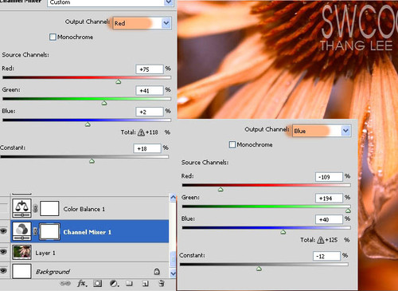
Task: Create new adjustment layer icon
Action: point(114,284)
